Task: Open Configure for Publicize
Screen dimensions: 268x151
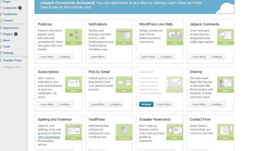Action: point(64,57)
